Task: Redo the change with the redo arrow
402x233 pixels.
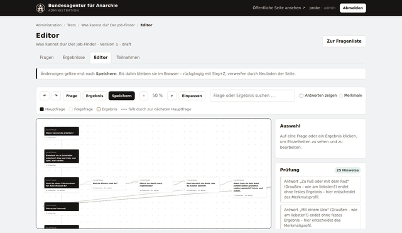Action: [56, 95]
